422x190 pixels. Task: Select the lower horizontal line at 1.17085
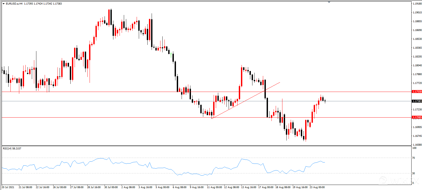(107, 118)
